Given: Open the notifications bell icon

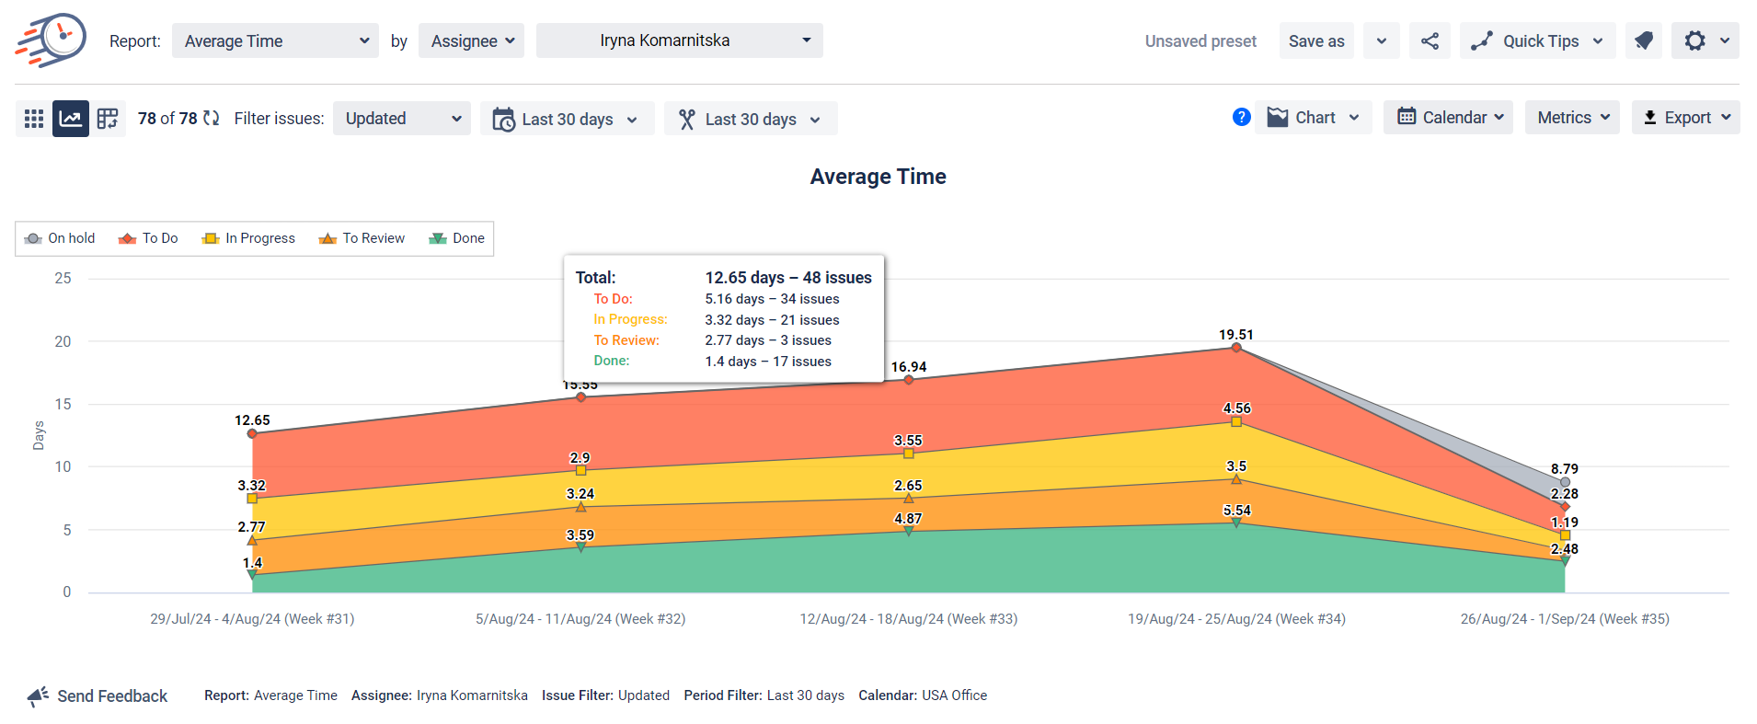Looking at the screenshot, I should pyautogui.click(x=1643, y=41).
